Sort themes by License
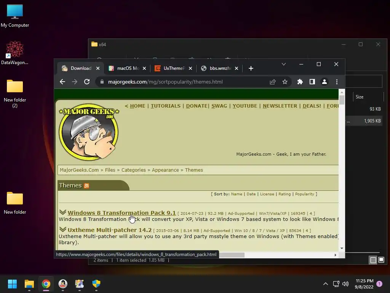The height and width of the screenshot is (293, 390). (267, 194)
